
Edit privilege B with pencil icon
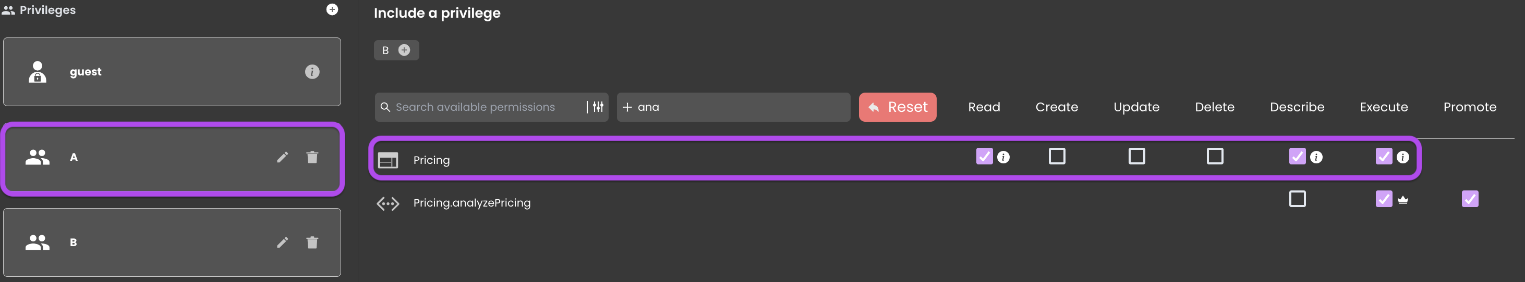coord(282,242)
